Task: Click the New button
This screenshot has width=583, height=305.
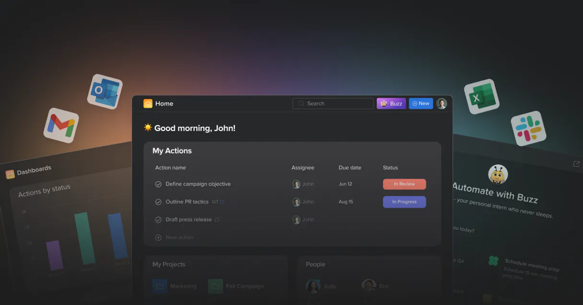Action: tap(420, 103)
